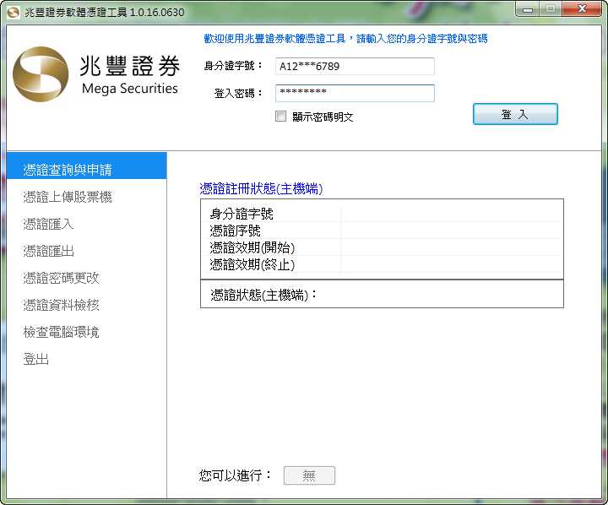Click the Mega Securities app icon in title bar

coord(14,12)
